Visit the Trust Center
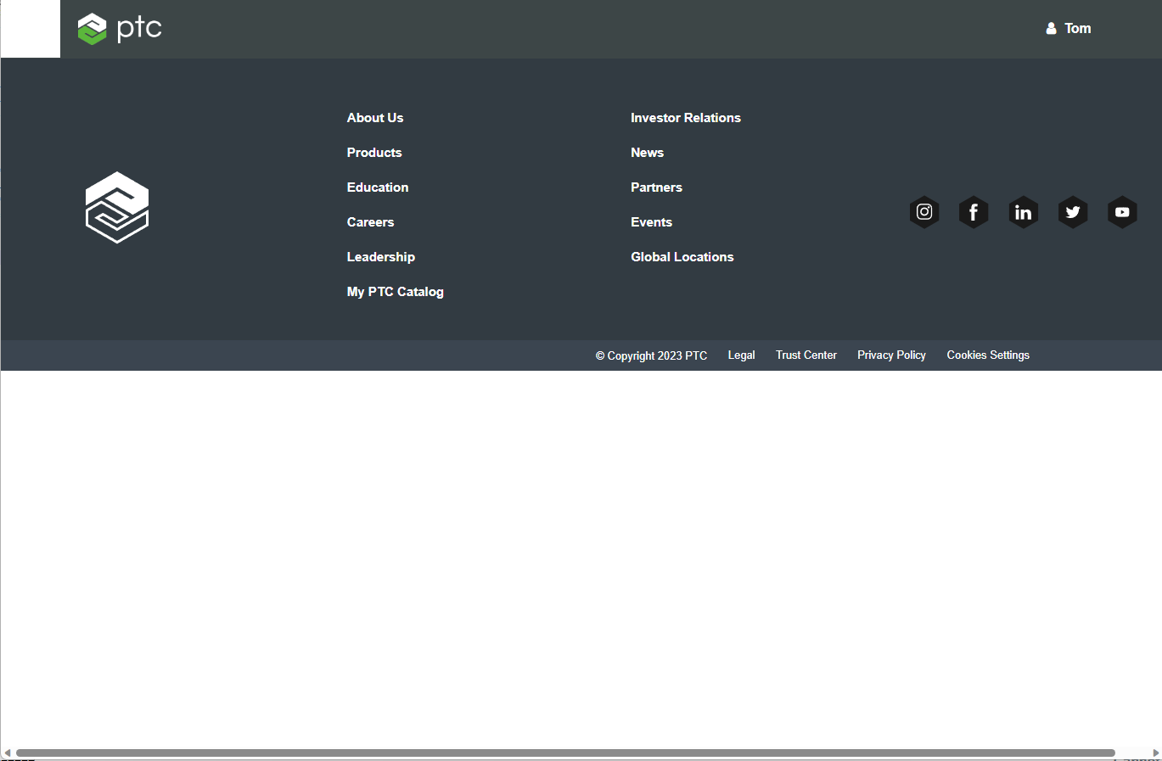1162x761 pixels. 806,355
